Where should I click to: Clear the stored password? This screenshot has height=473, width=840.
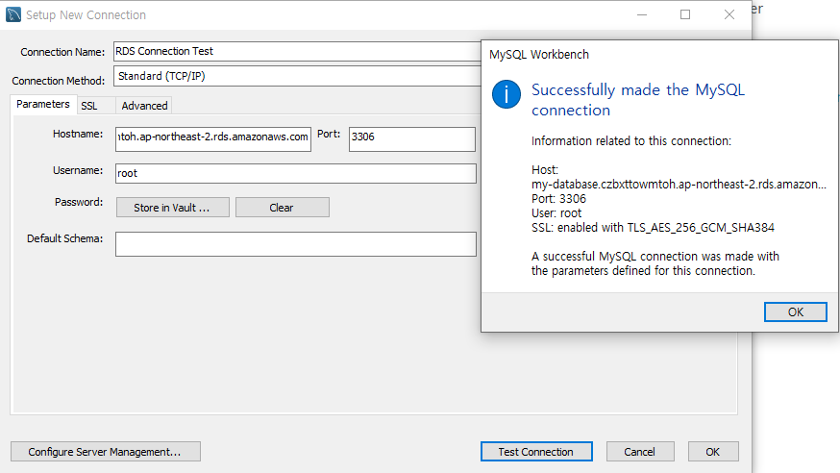click(x=282, y=208)
